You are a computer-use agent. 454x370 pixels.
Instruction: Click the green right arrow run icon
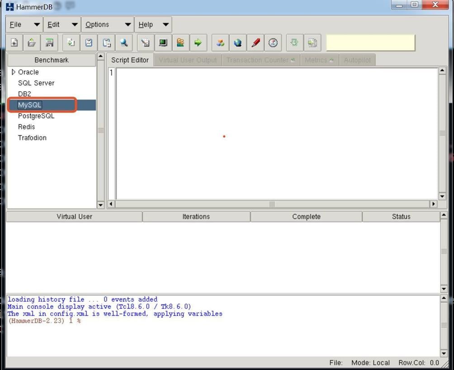pyautogui.click(x=198, y=43)
